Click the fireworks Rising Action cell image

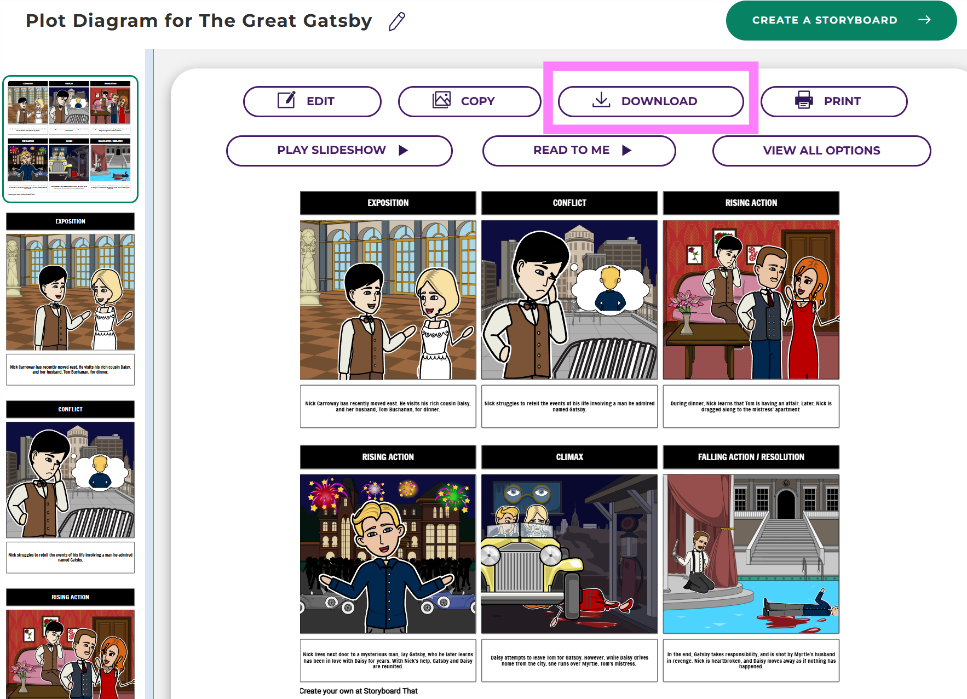pyautogui.click(x=388, y=554)
